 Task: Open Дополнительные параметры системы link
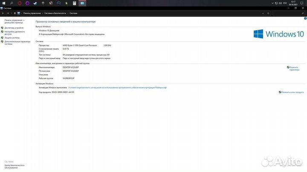(17, 43)
